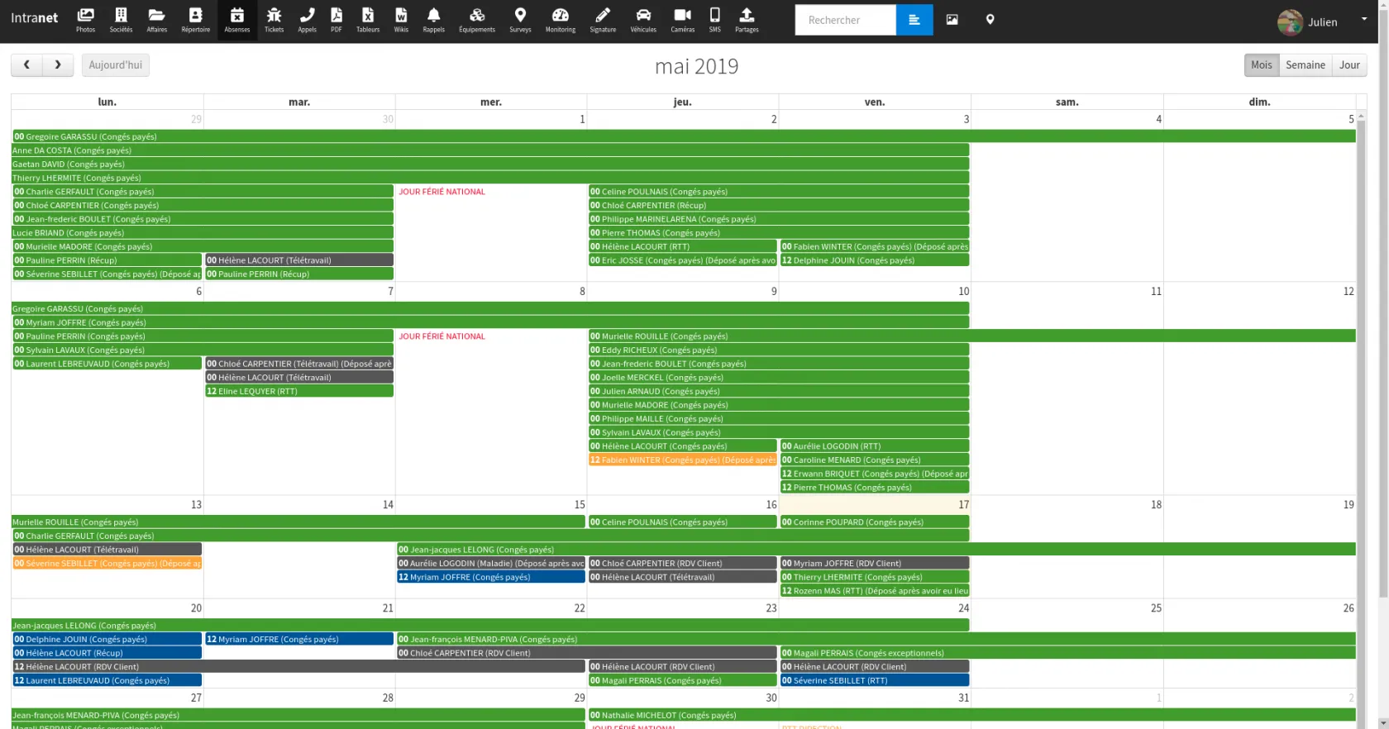Switch calendar to Semaine view

[1305, 65]
